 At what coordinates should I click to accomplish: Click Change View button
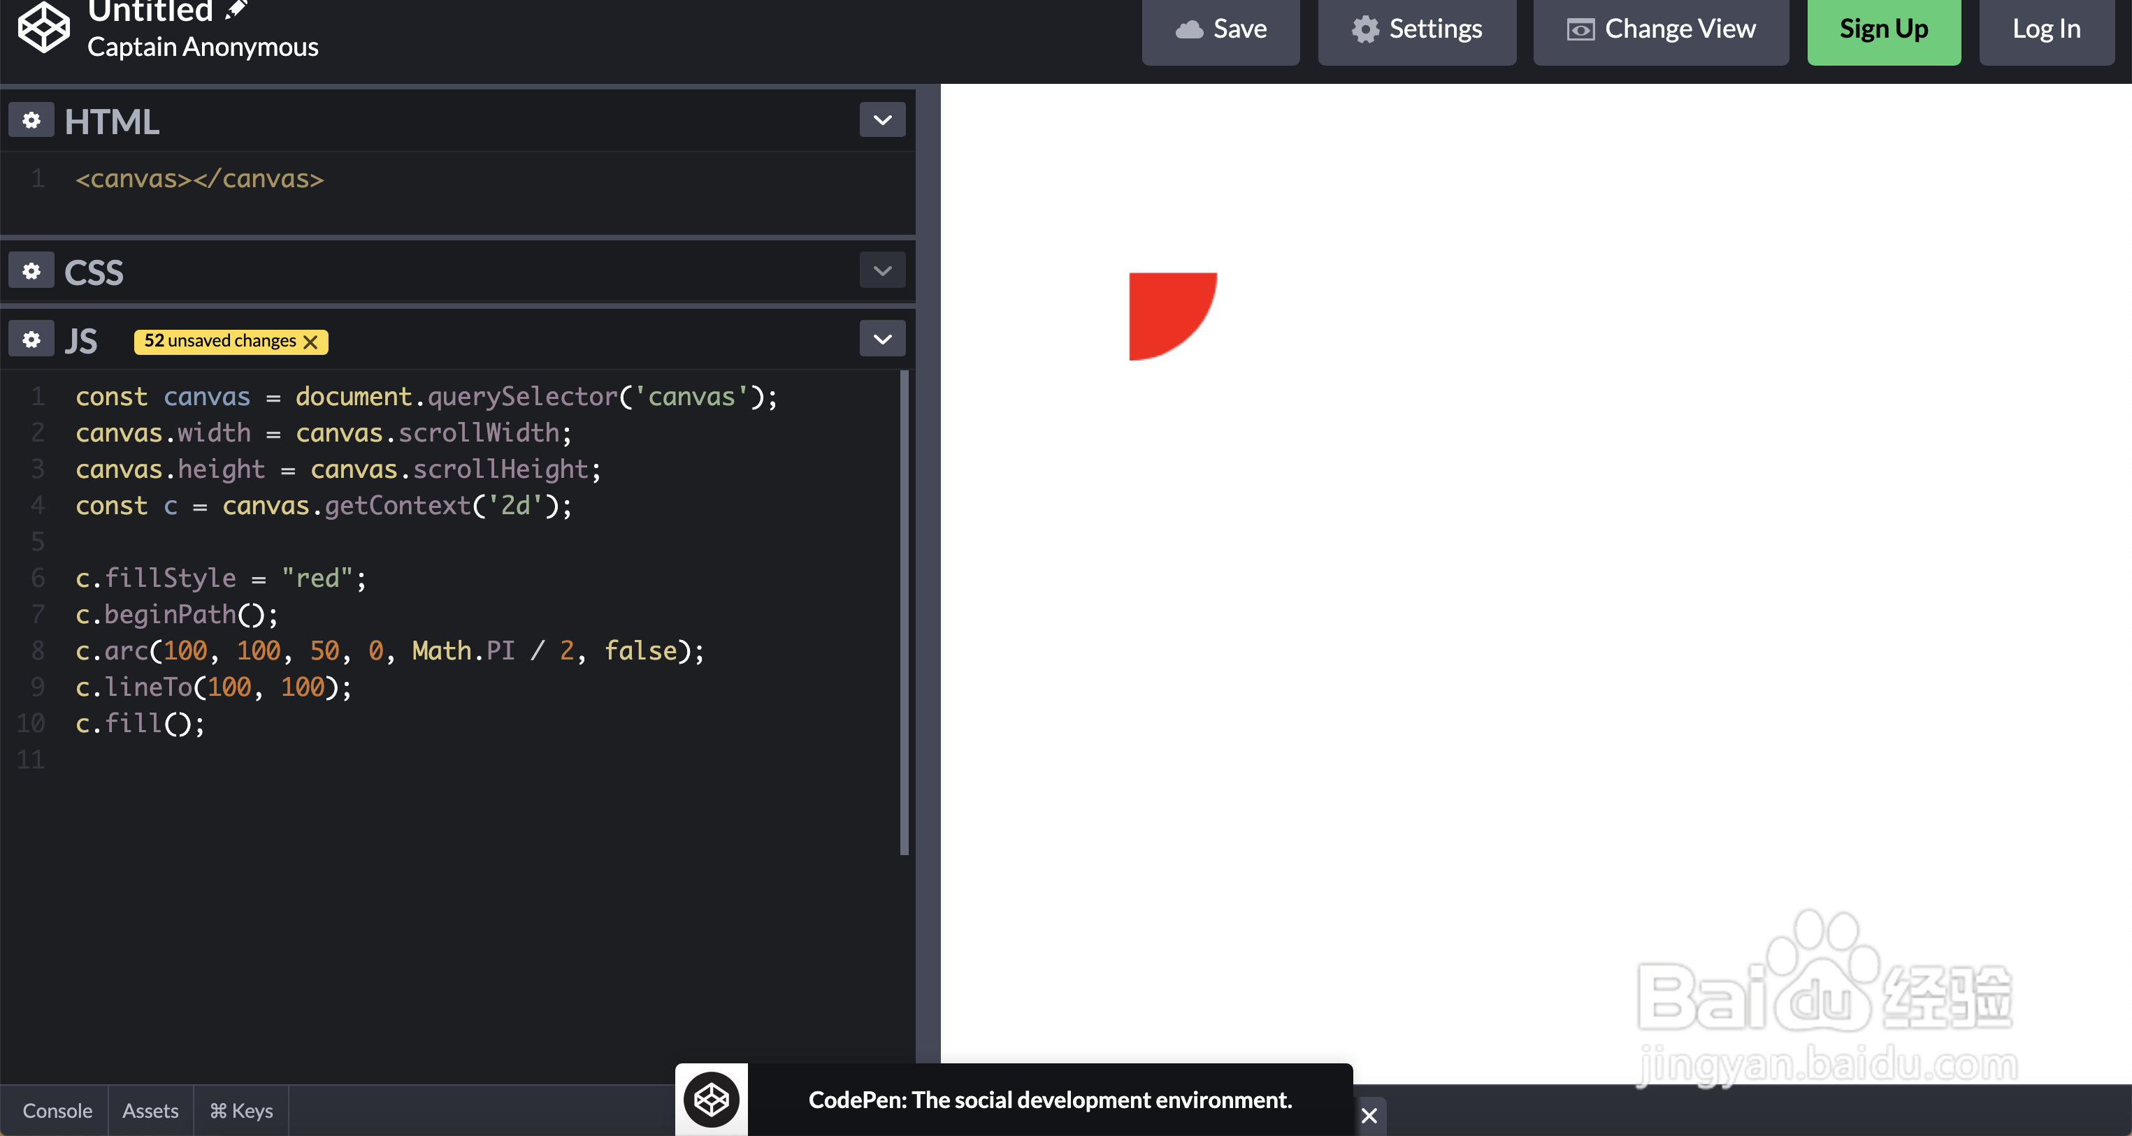1660,30
